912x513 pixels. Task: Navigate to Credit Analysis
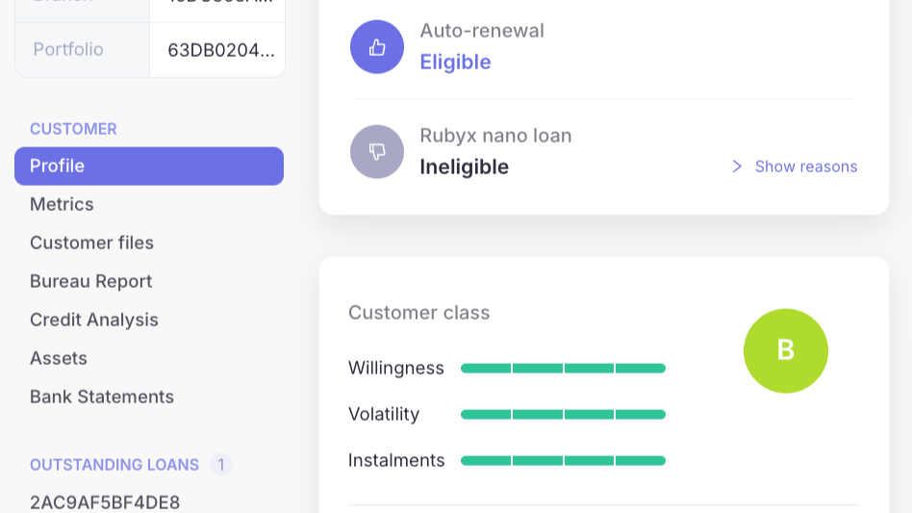click(x=93, y=320)
